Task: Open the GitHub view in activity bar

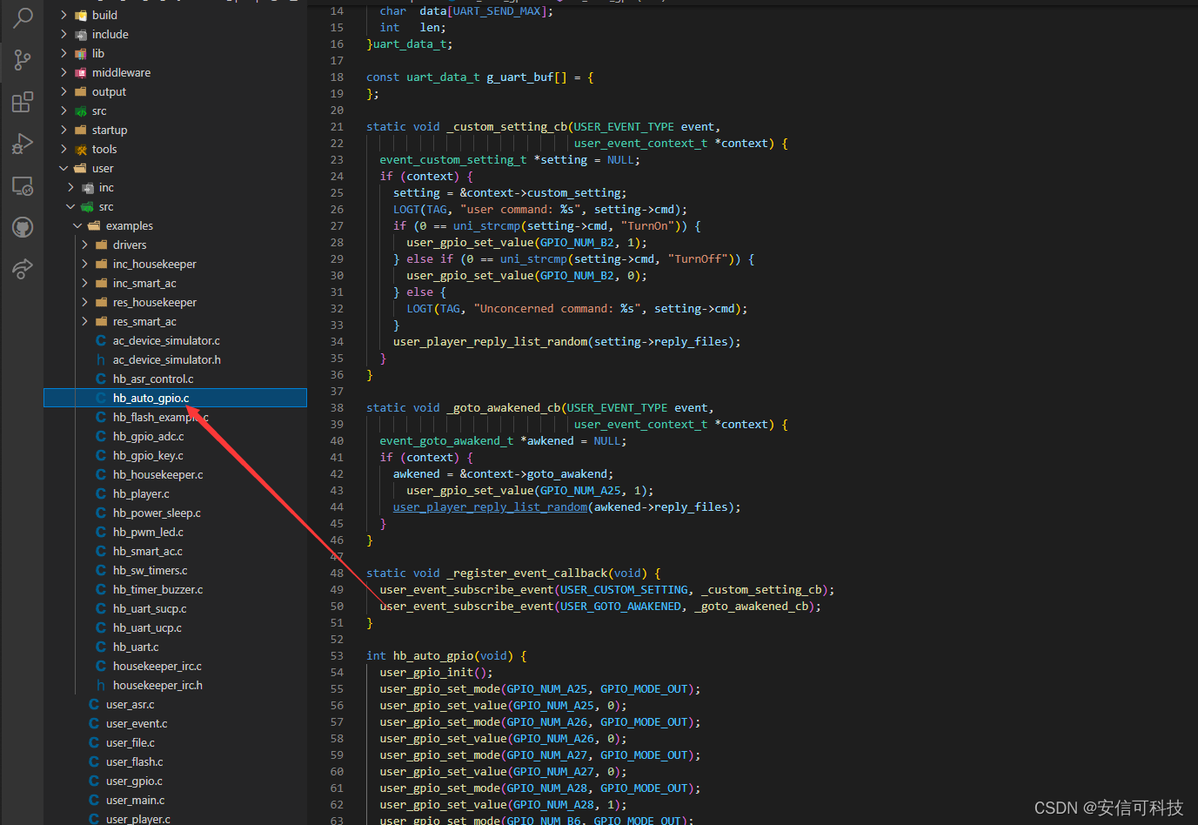Action: pyautogui.click(x=23, y=228)
